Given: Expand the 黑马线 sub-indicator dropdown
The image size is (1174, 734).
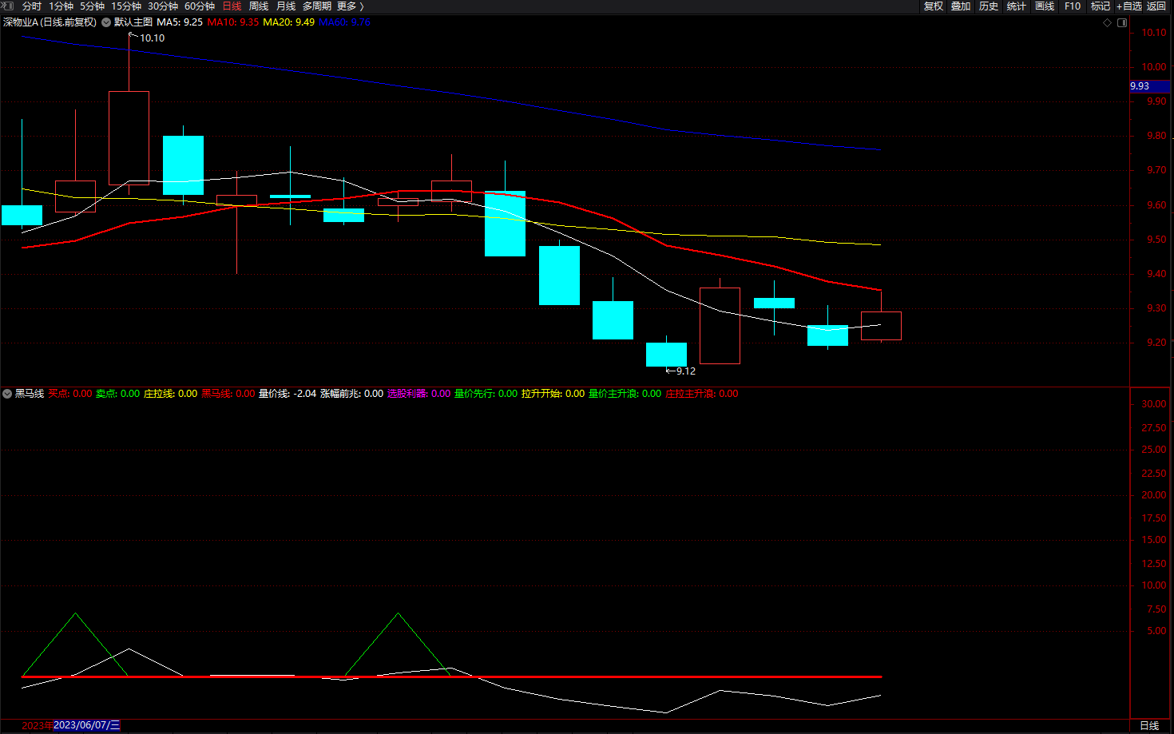Looking at the screenshot, I should [x=7, y=394].
